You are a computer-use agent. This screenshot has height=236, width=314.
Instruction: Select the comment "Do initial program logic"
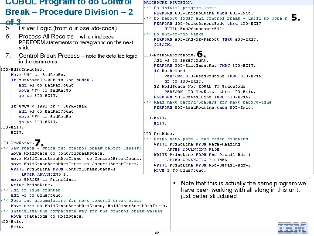tap(185, 8)
